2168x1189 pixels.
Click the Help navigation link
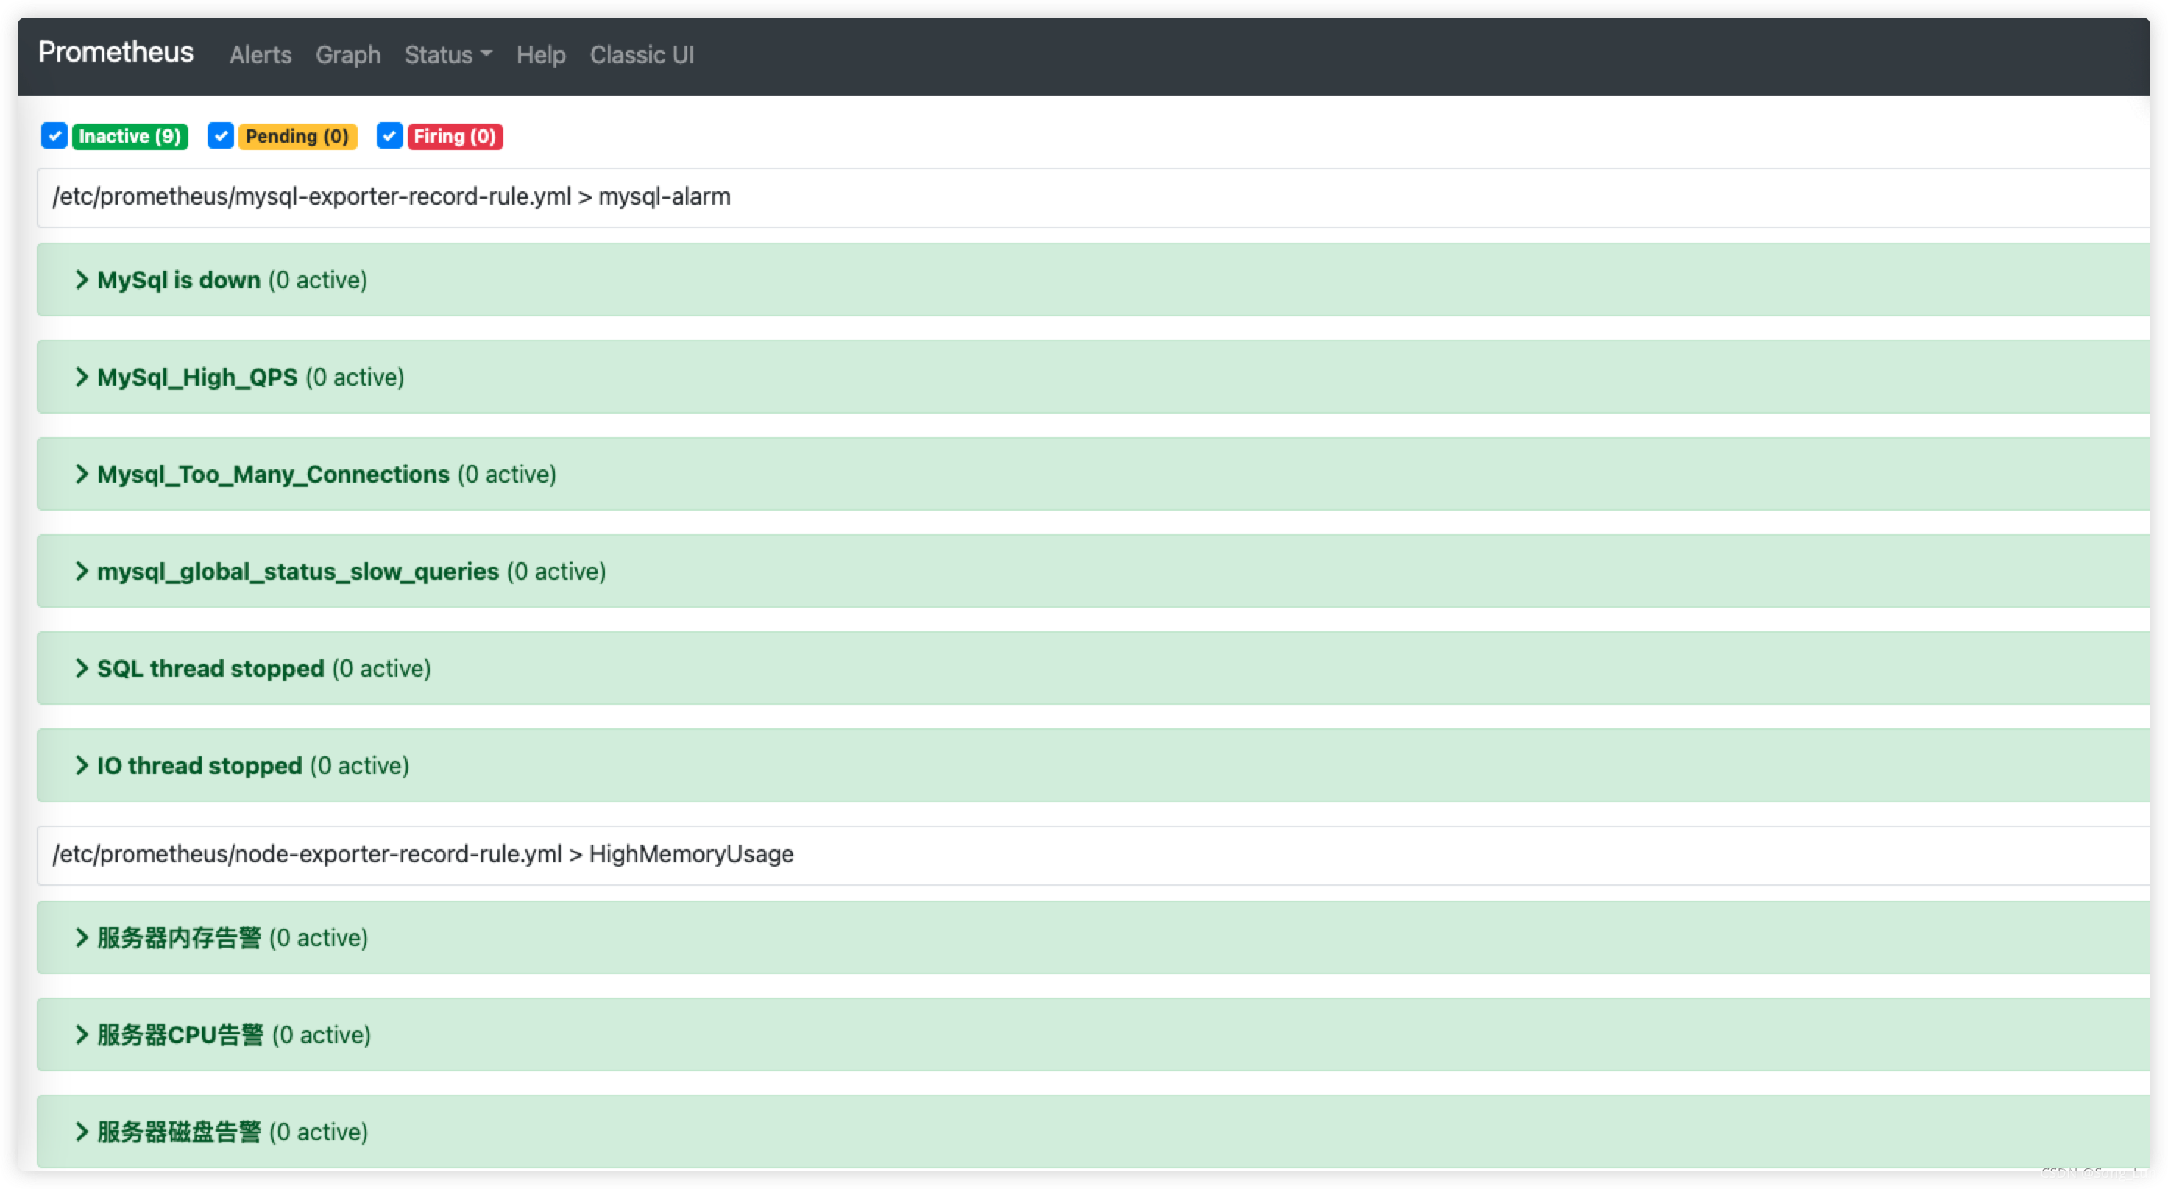pyautogui.click(x=540, y=54)
